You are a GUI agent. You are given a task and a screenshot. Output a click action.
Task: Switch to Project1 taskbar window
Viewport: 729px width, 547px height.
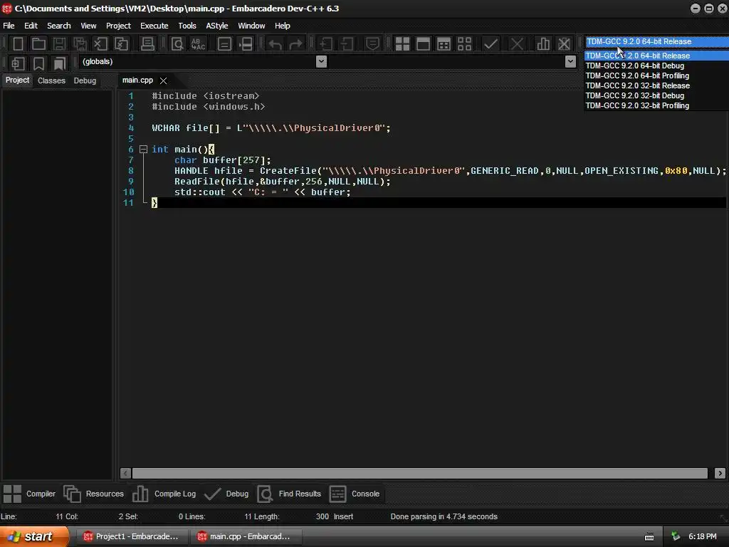click(131, 536)
